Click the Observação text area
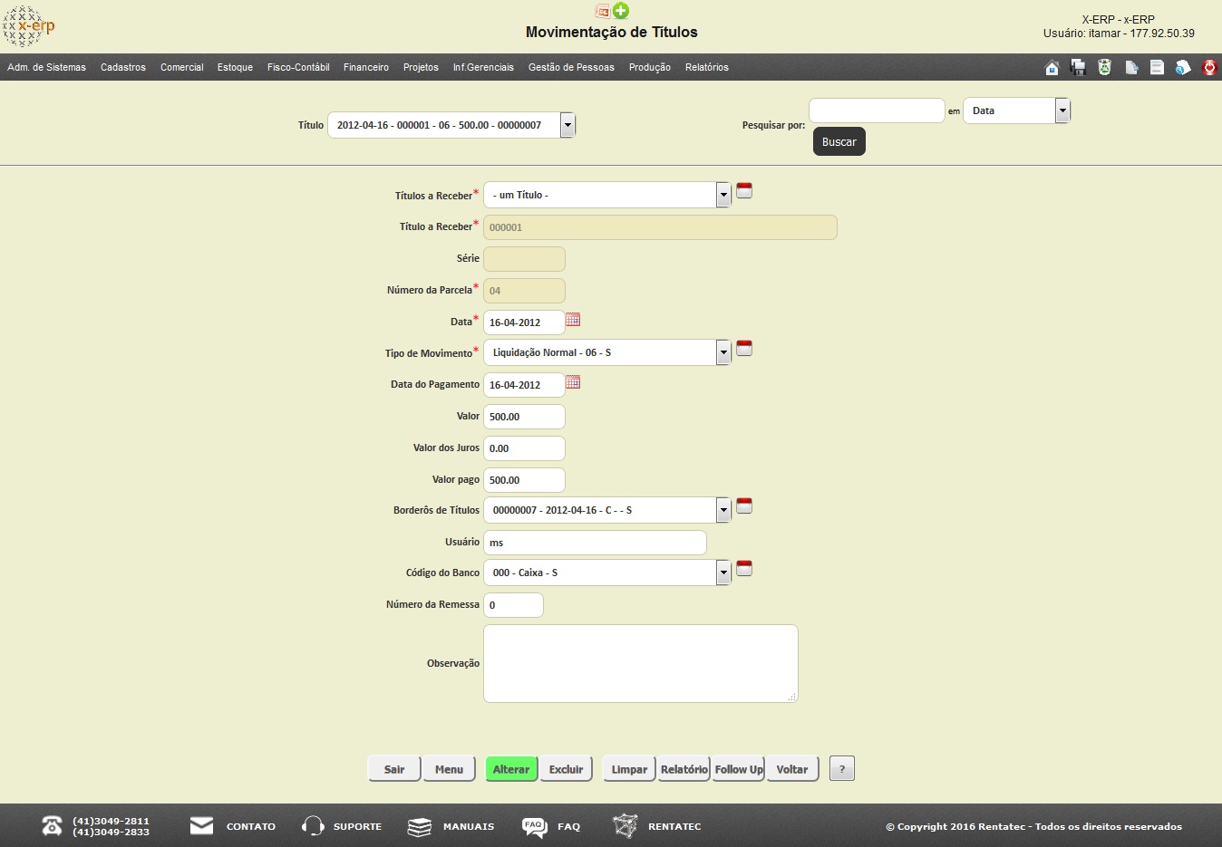Image resolution: width=1222 pixels, height=847 pixels. 641,664
